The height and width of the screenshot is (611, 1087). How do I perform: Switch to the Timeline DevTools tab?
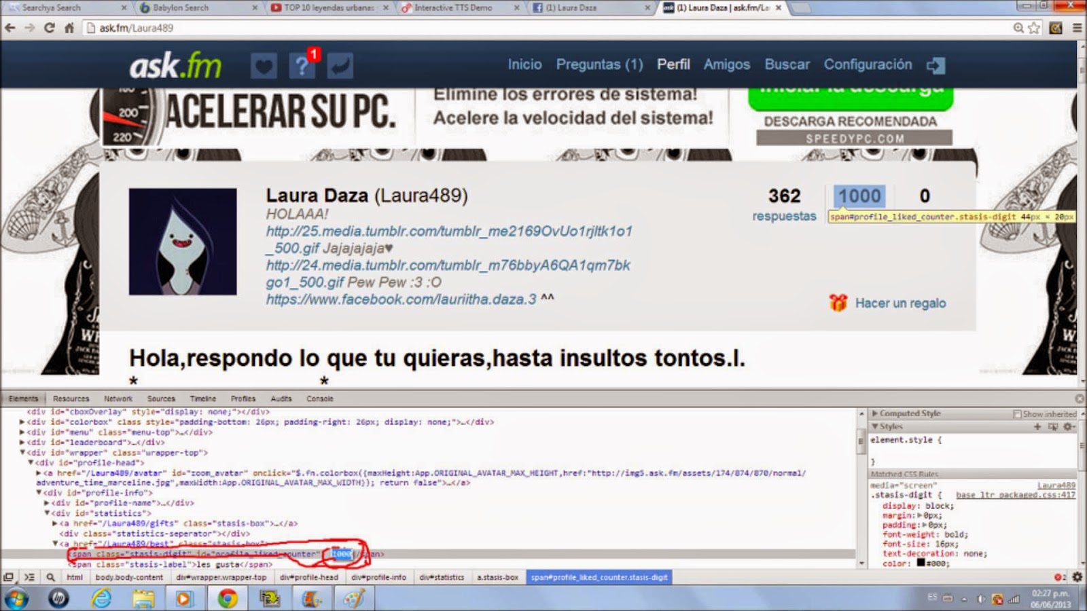[203, 399]
